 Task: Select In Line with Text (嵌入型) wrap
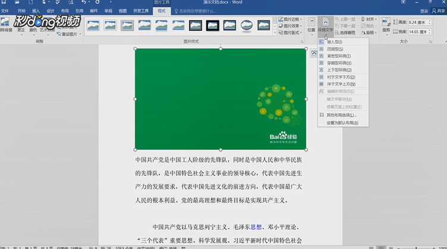(343, 42)
